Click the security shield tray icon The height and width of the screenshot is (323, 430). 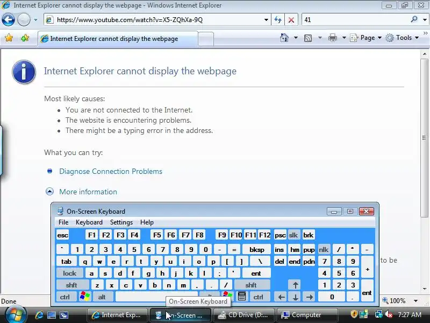tap(354, 314)
